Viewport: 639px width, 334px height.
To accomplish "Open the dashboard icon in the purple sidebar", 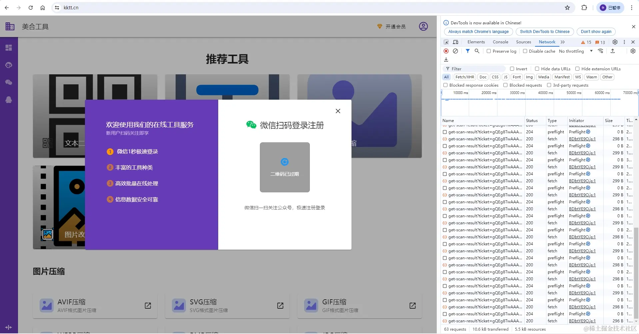I will [9, 48].
